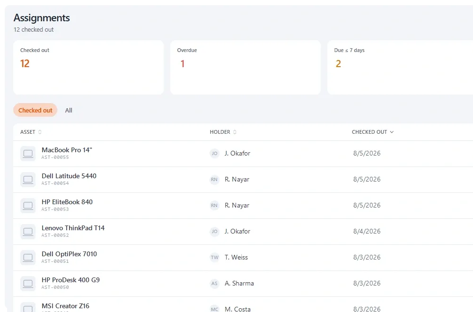Click date 8/3/2026 in Dell OptiPlex row
Screen dimensions: 473x312
(x=367, y=258)
